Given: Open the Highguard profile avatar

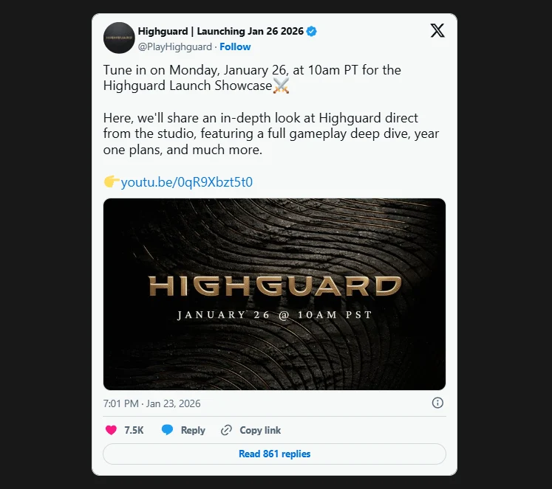Looking at the screenshot, I should point(119,38).
